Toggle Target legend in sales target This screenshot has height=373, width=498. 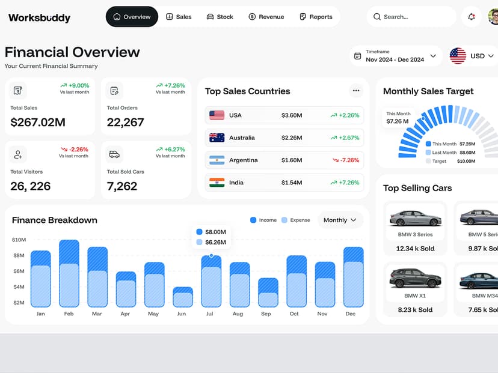[x=450, y=161]
